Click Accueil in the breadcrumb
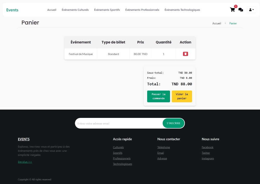 (x=217, y=23)
